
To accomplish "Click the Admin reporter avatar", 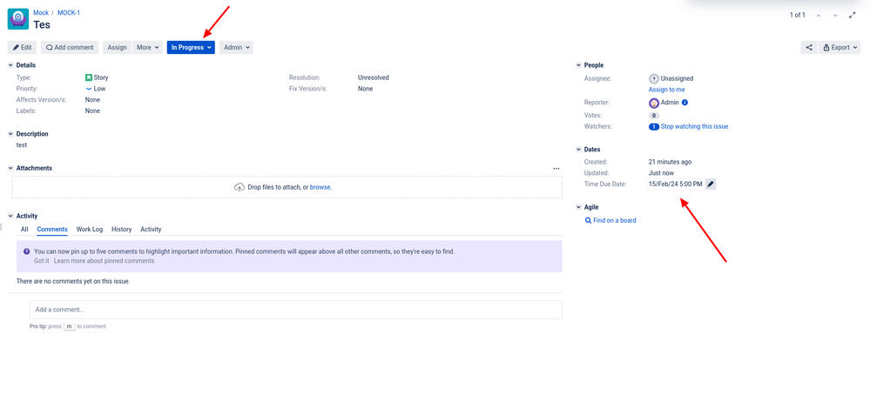I will 654,104.
